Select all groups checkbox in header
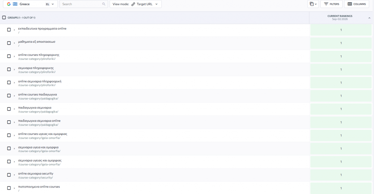The width and height of the screenshot is (374, 194). [4, 18]
